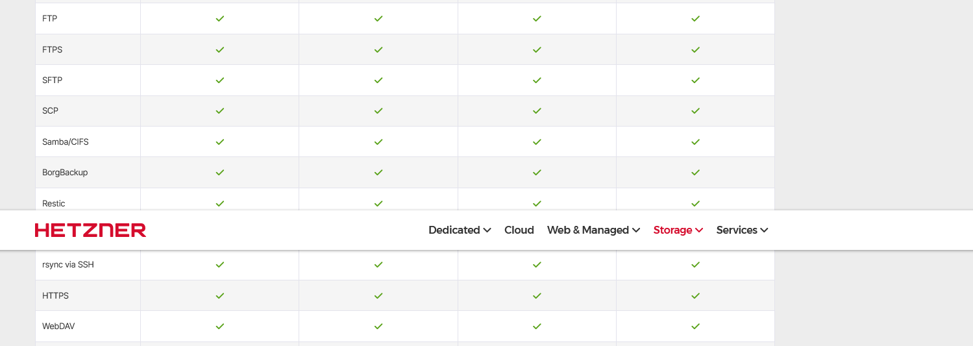Click the second checkmark in SFTP row
Screen dimensions: 973x346
click(x=378, y=80)
